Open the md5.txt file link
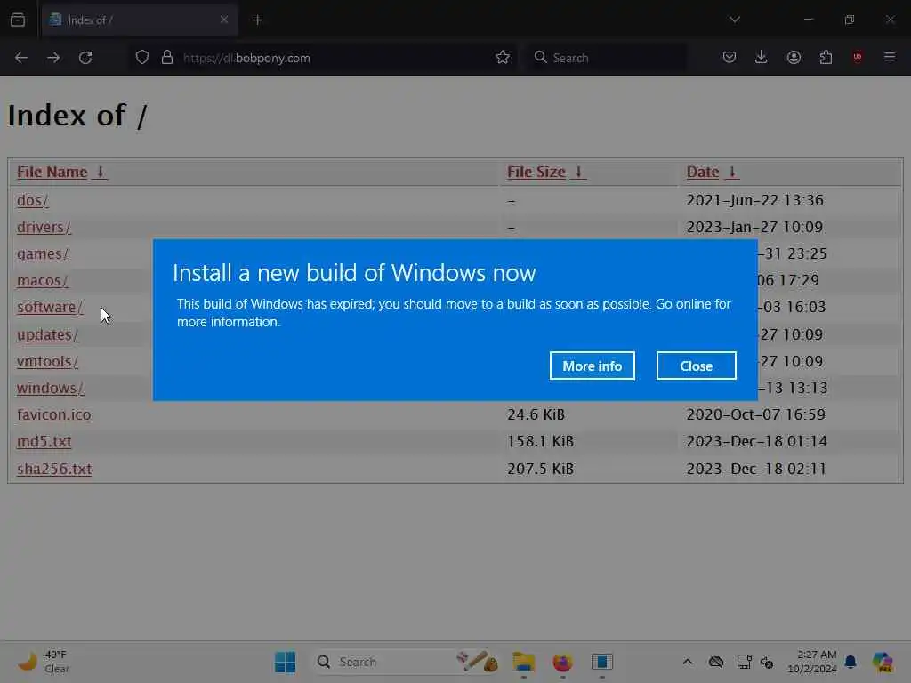911x683 pixels. 44,441
